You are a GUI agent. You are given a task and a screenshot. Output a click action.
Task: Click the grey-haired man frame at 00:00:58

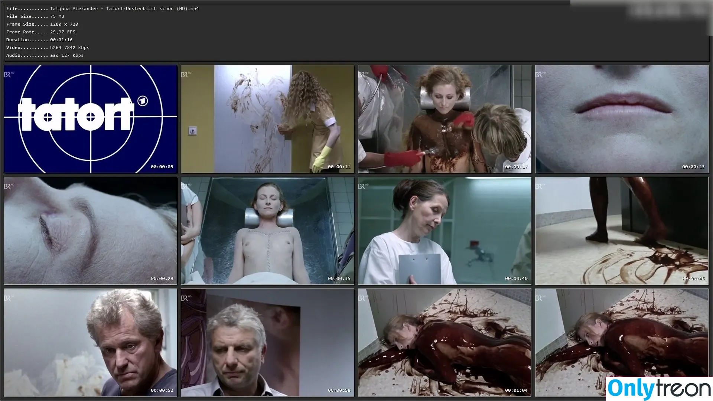[x=267, y=343]
